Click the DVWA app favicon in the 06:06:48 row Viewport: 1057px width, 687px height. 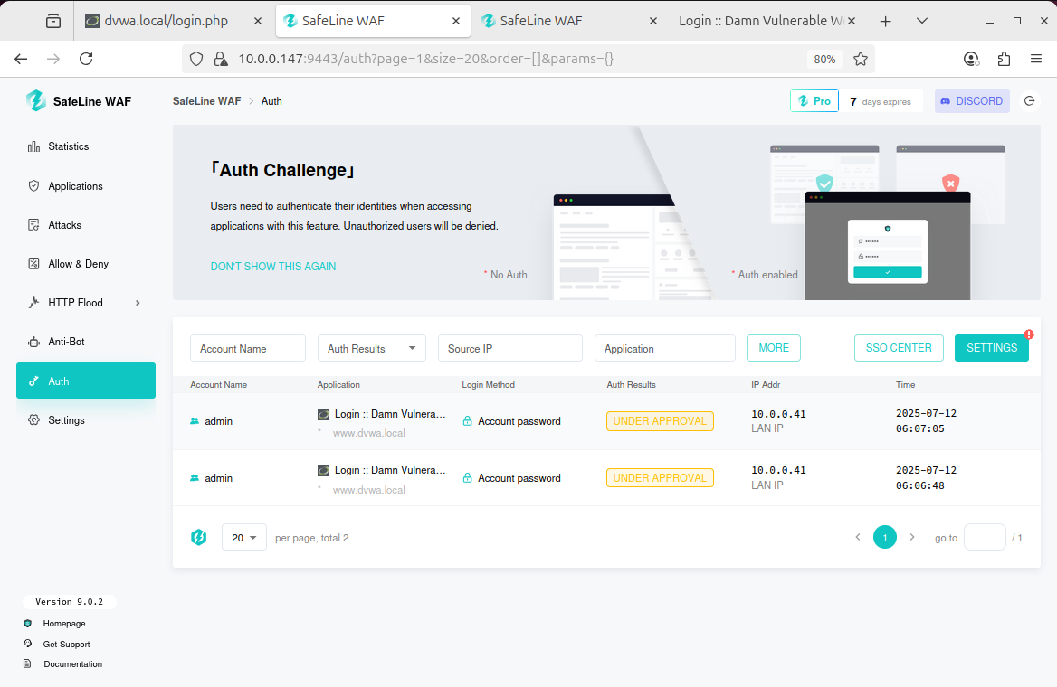324,471
